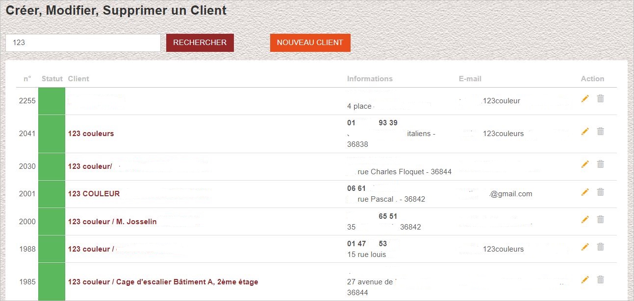Remove client 2030 with trash icon
This screenshot has width=634, height=301.
coord(600,164)
